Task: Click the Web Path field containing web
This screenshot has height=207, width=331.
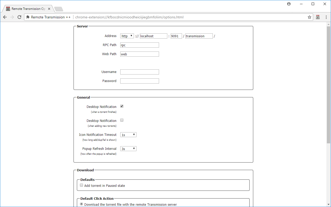Action: 140,54
